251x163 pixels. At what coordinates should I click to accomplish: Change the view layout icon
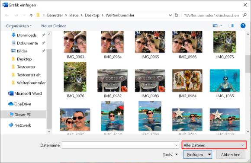[215, 26]
